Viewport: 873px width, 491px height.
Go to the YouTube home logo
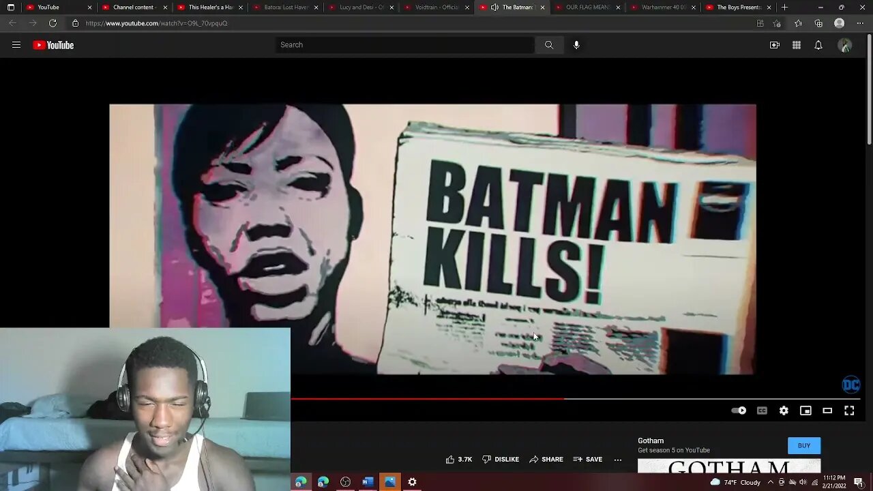(53, 45)
